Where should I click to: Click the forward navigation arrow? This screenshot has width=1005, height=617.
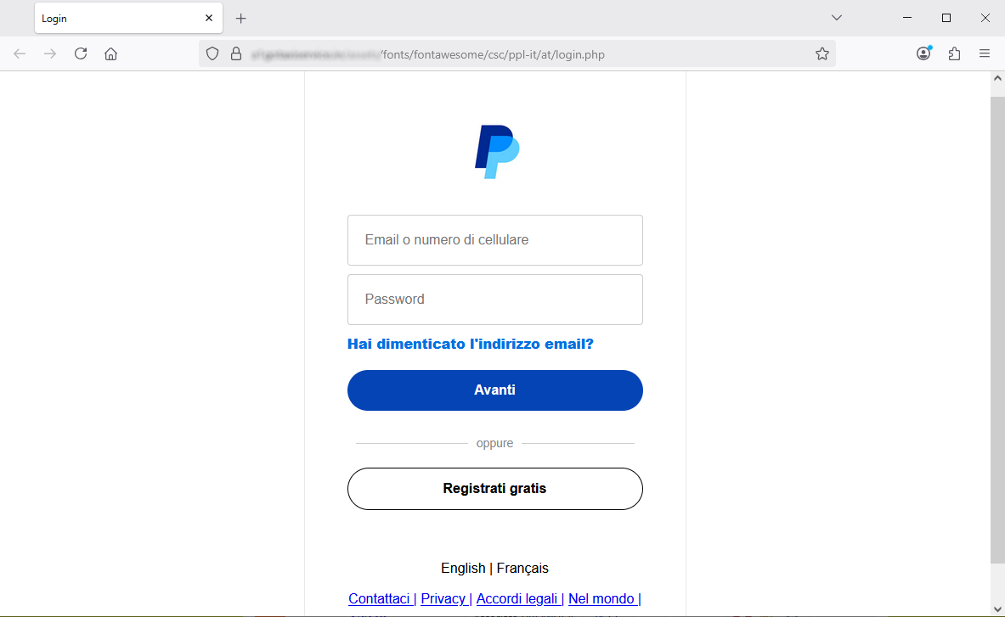coord(50,53)
